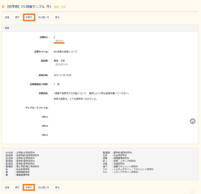Click the 前回の発表は article content line
Screen dimensions: 201x194
[x=75, y=99]
